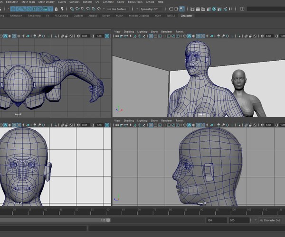The width and height of the screenshot is (285, 237).
Task: Click the Symmetry icon left of Symmetry: Off
Action: pos(137,9)
